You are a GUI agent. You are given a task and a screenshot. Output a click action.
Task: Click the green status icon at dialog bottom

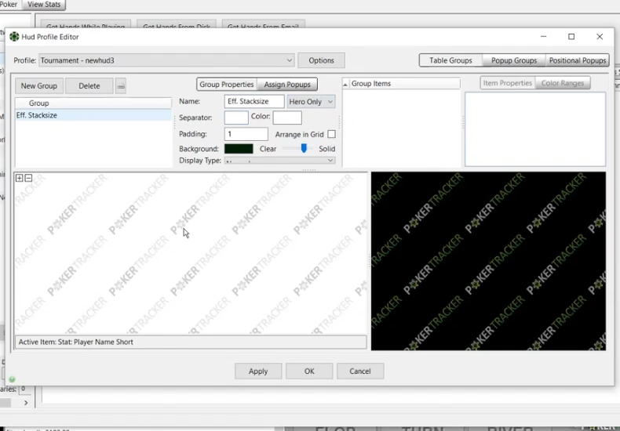pos(12,379)
